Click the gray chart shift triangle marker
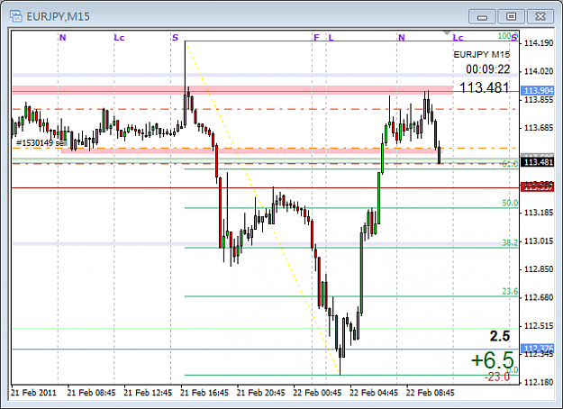The height and width of the screenshot is (409, 563). 447,32
